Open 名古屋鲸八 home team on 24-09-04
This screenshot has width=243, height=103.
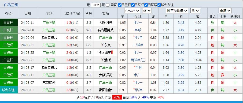pyautogui.click(x=49, y=37)
